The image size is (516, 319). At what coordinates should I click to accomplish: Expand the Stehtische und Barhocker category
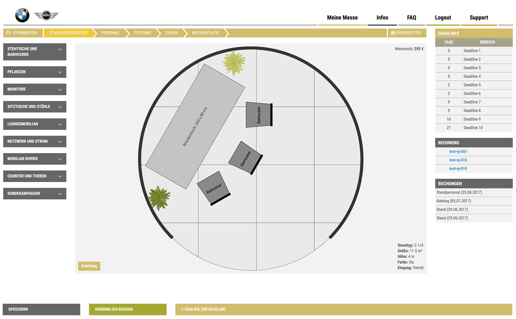[35, 52]
